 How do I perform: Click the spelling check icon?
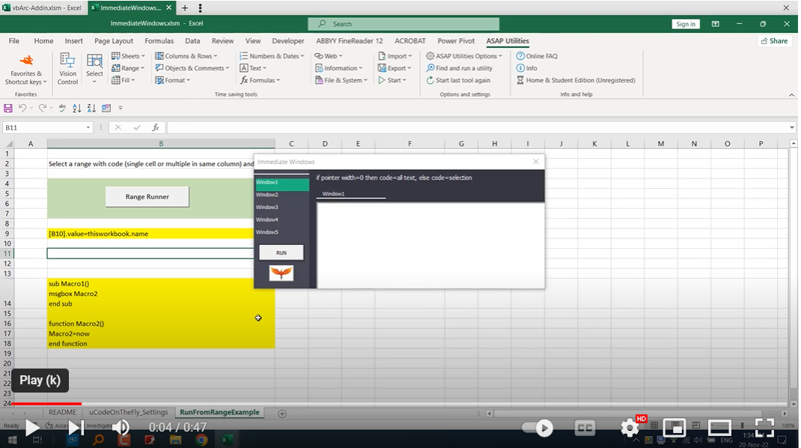coord(62,108)
